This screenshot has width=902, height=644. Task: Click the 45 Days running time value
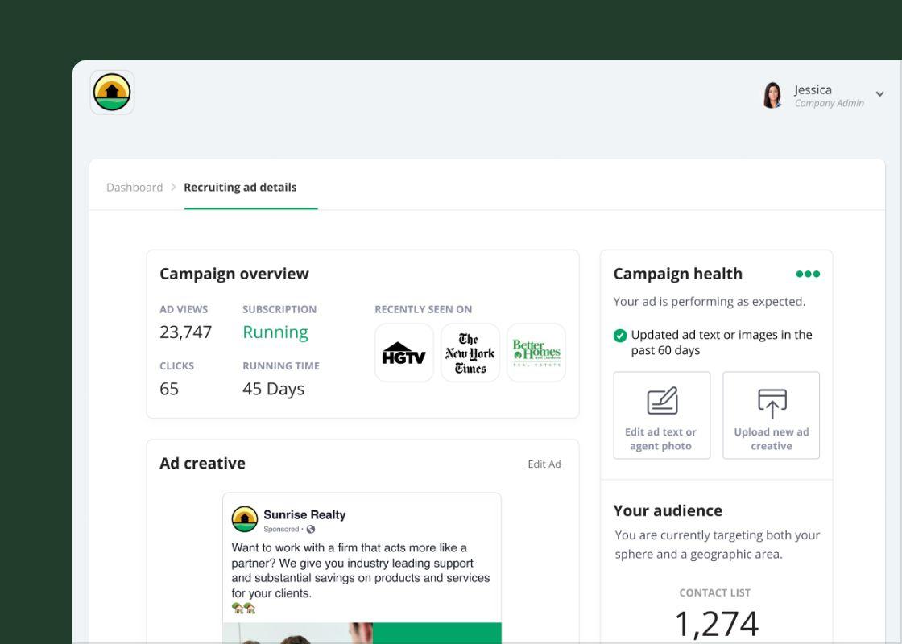273,390
